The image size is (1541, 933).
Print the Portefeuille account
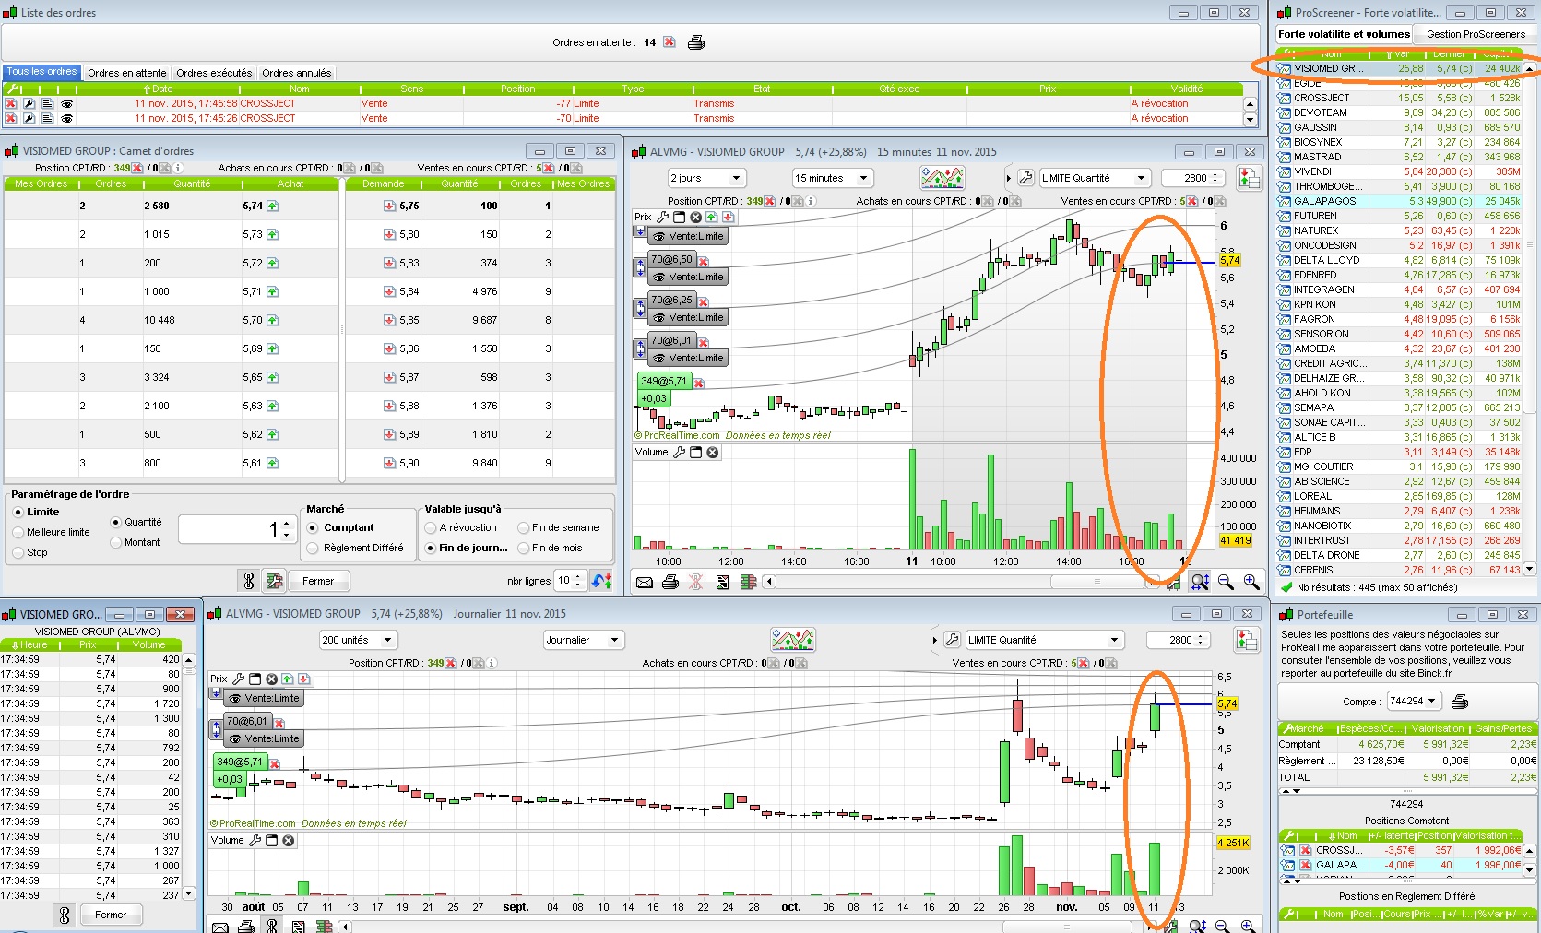tap(1460, 702)
